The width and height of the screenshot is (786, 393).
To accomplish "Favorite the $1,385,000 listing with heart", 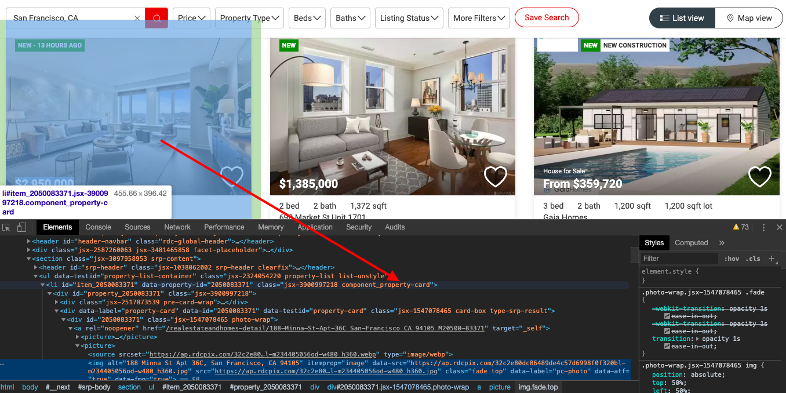I will [x=495, y=176].
